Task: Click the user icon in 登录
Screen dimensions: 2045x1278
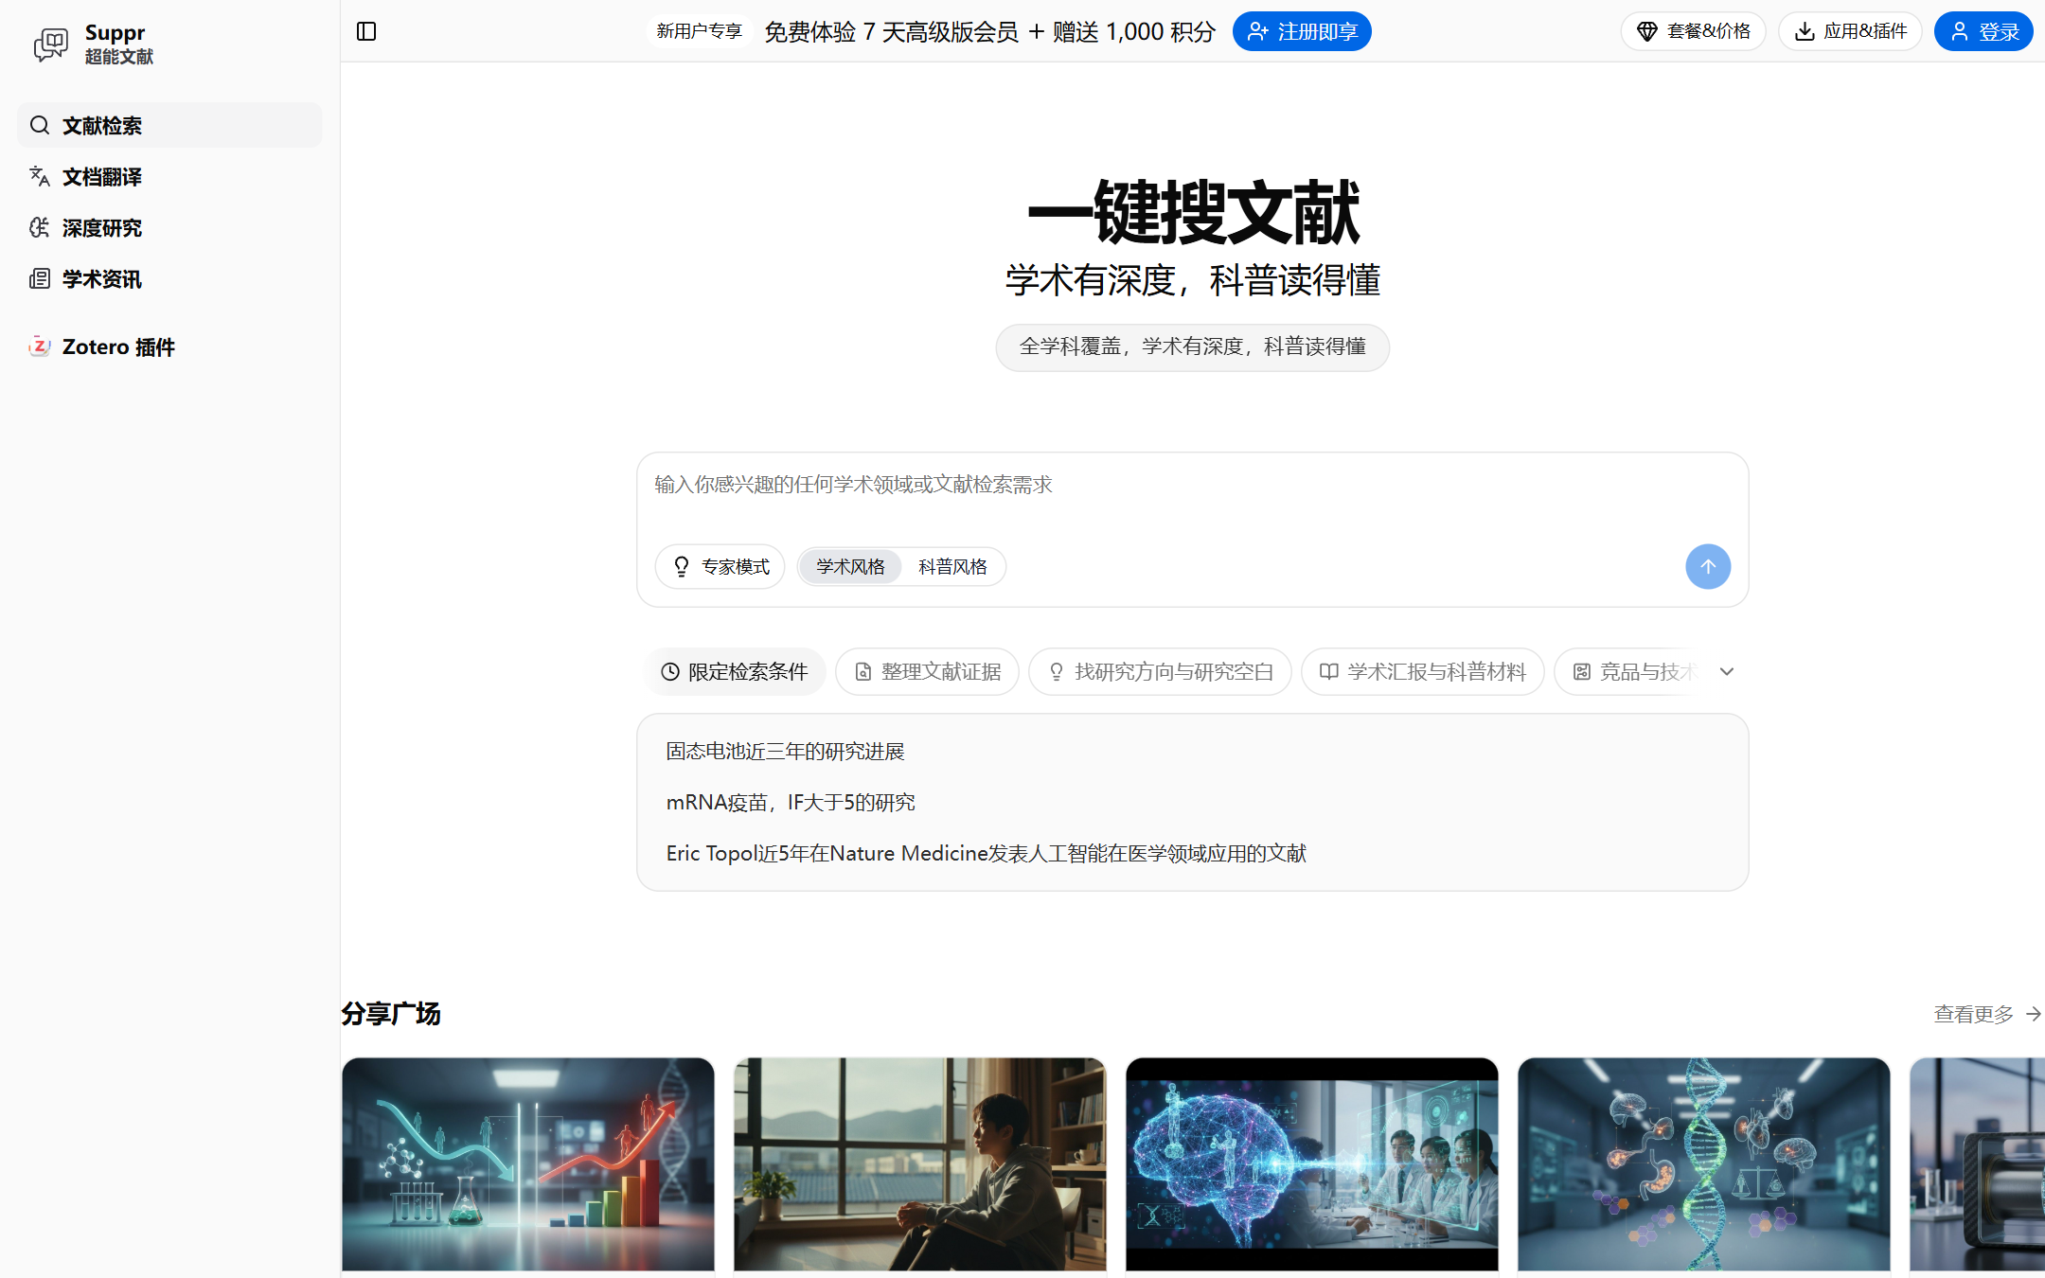Action: coord(1960,31)
